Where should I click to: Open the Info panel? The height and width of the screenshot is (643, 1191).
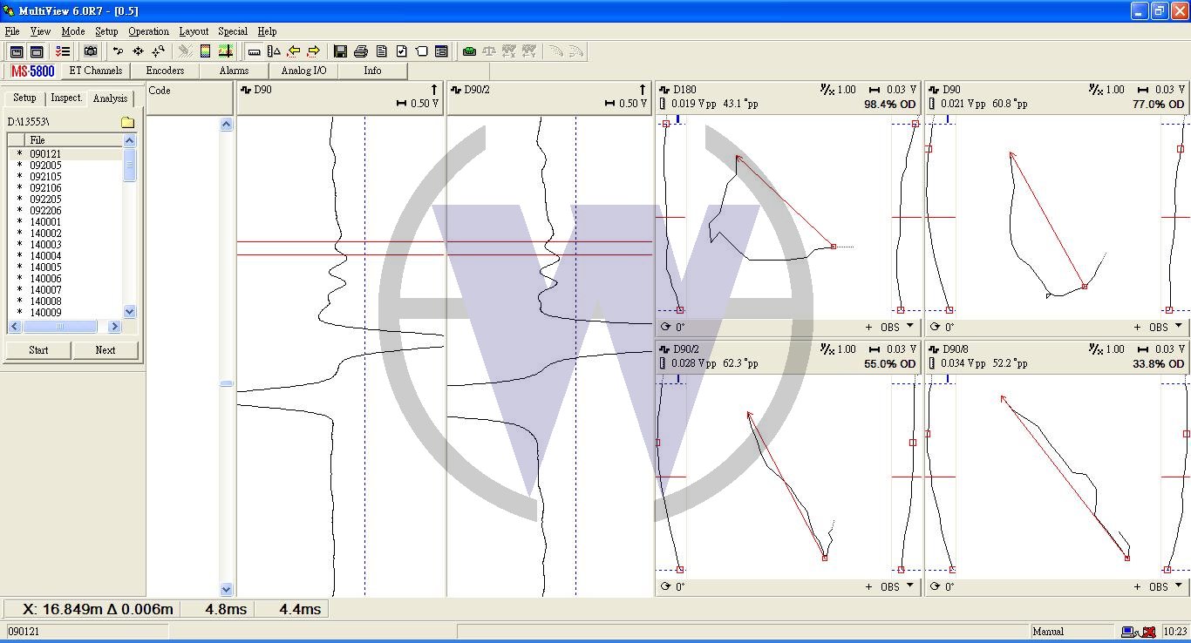[x=372, y=71]
